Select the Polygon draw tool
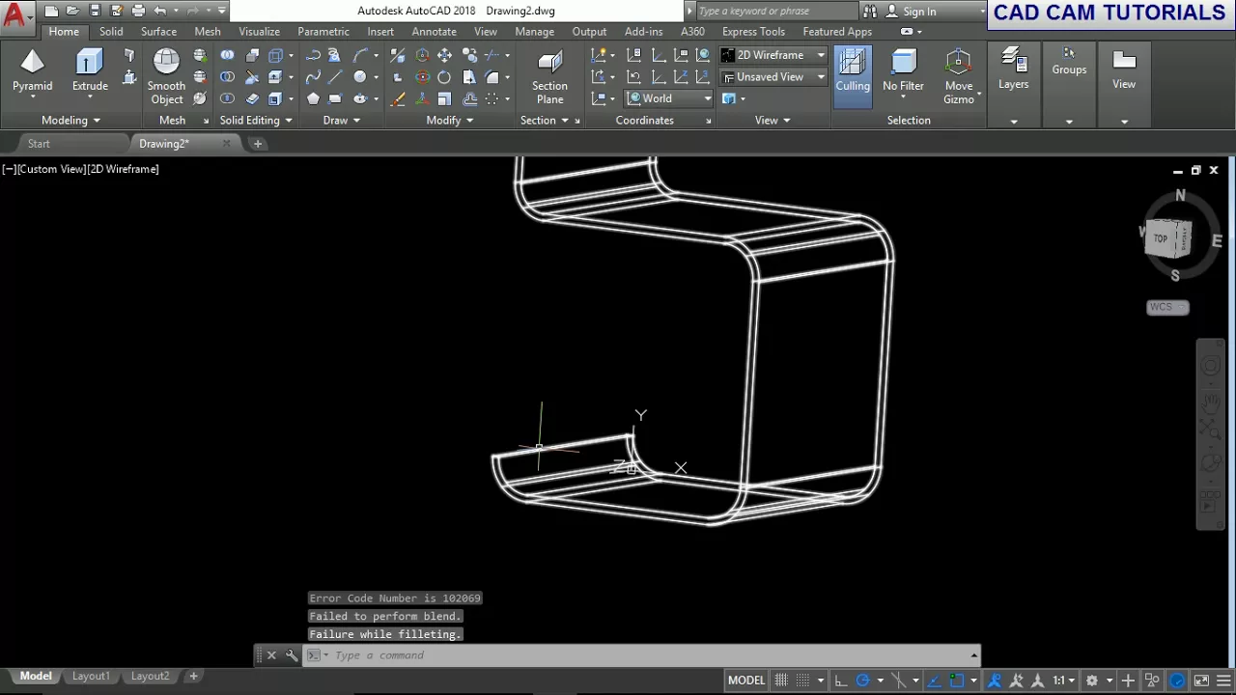This screenshot has width=1236, height=695. [x=313, y=98]
